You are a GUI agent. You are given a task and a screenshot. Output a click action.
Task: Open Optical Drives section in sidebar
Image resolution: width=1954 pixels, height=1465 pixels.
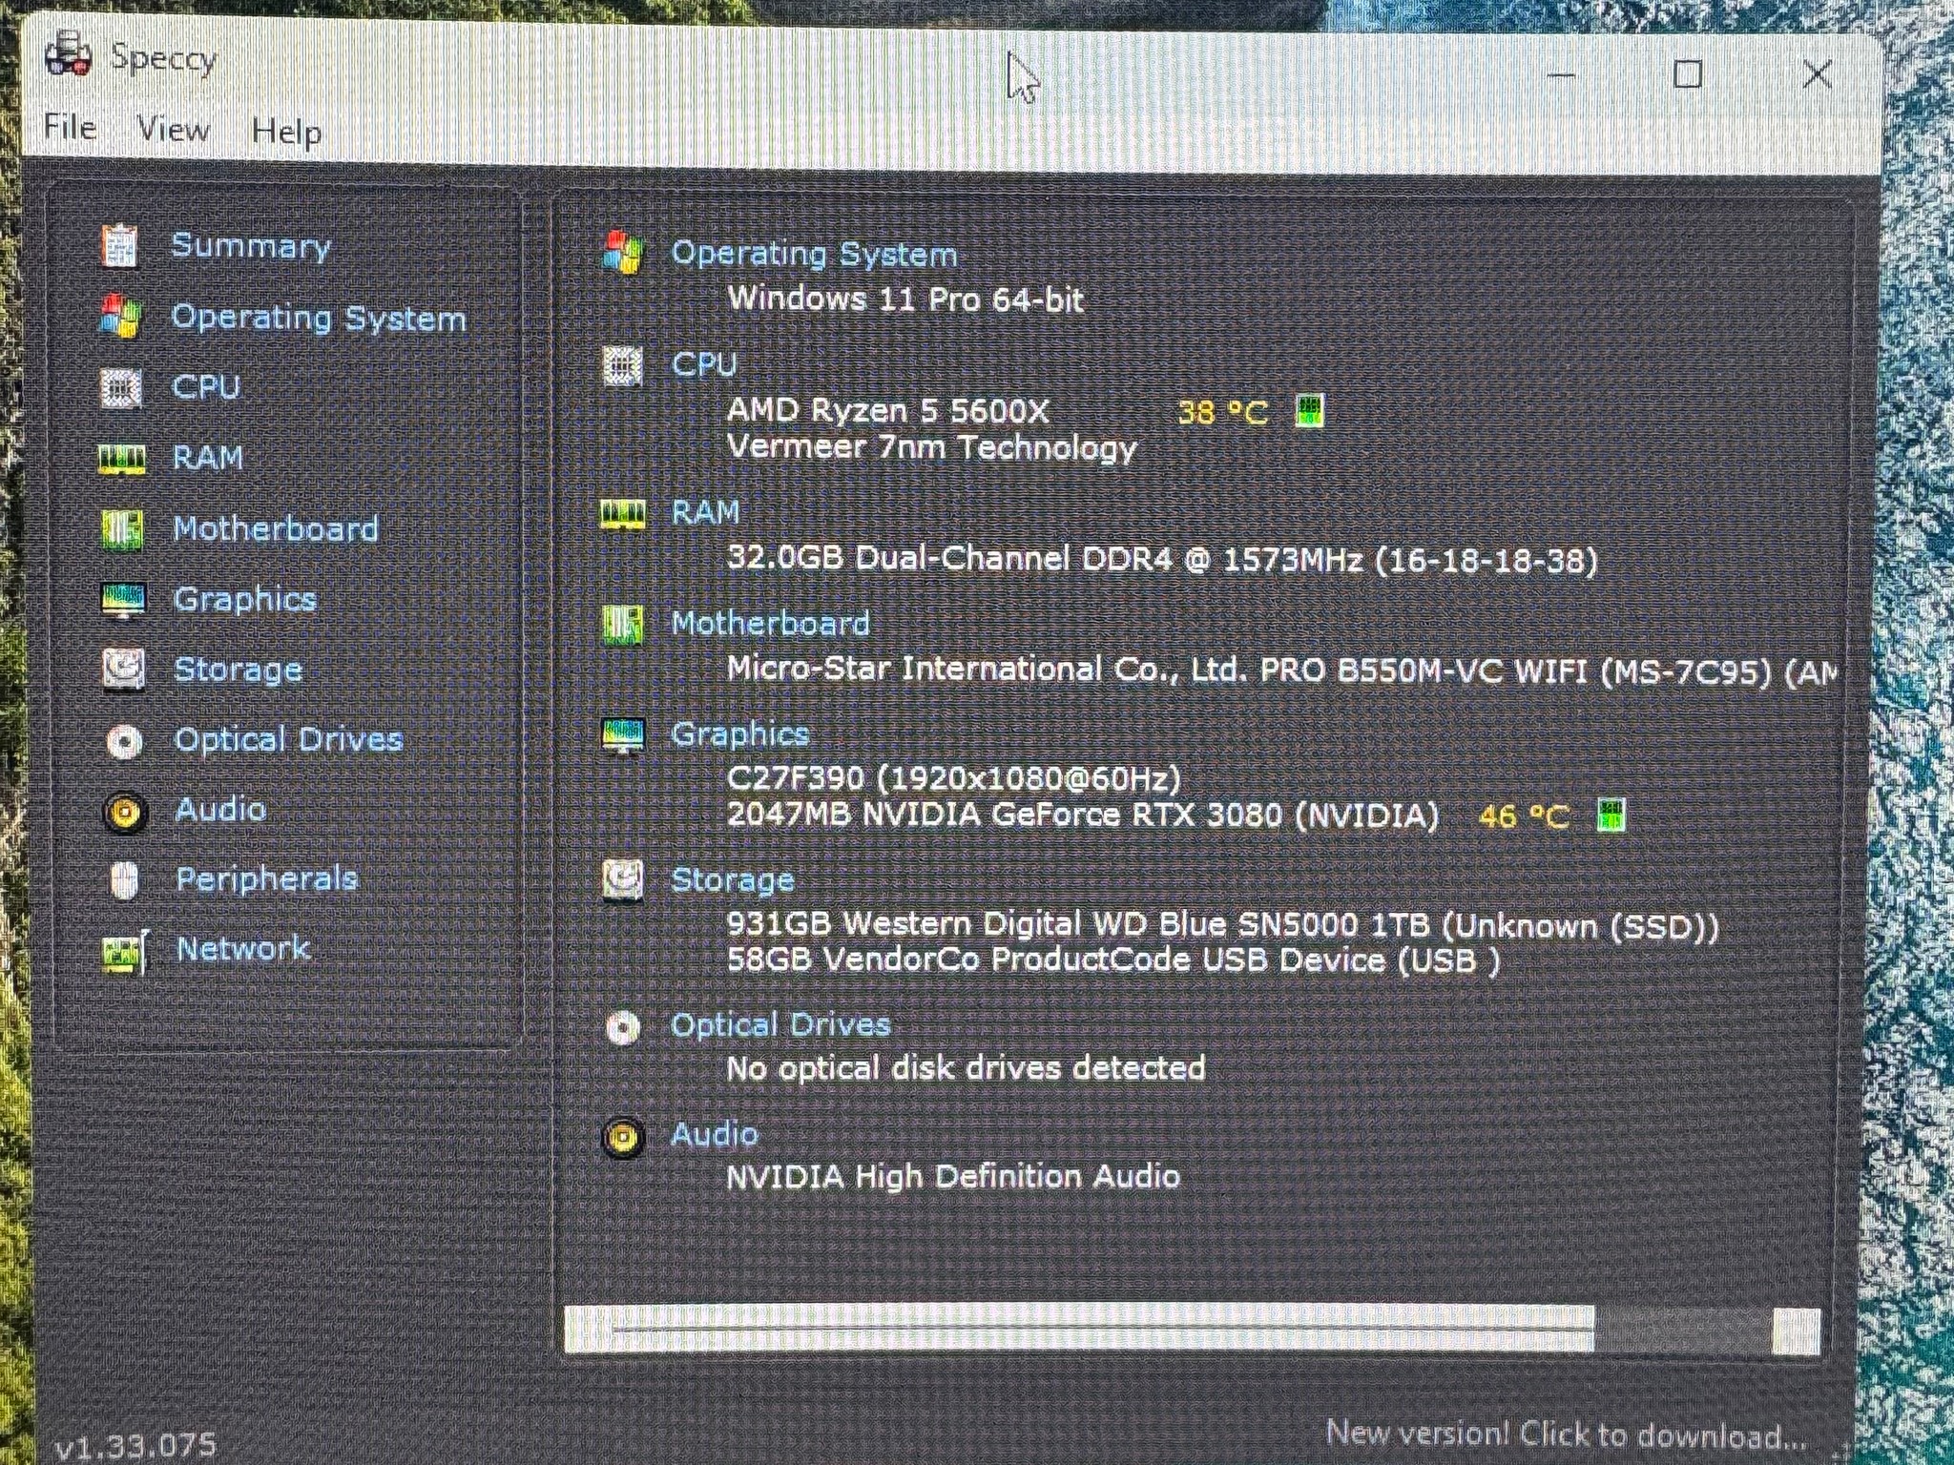point(289,740)
